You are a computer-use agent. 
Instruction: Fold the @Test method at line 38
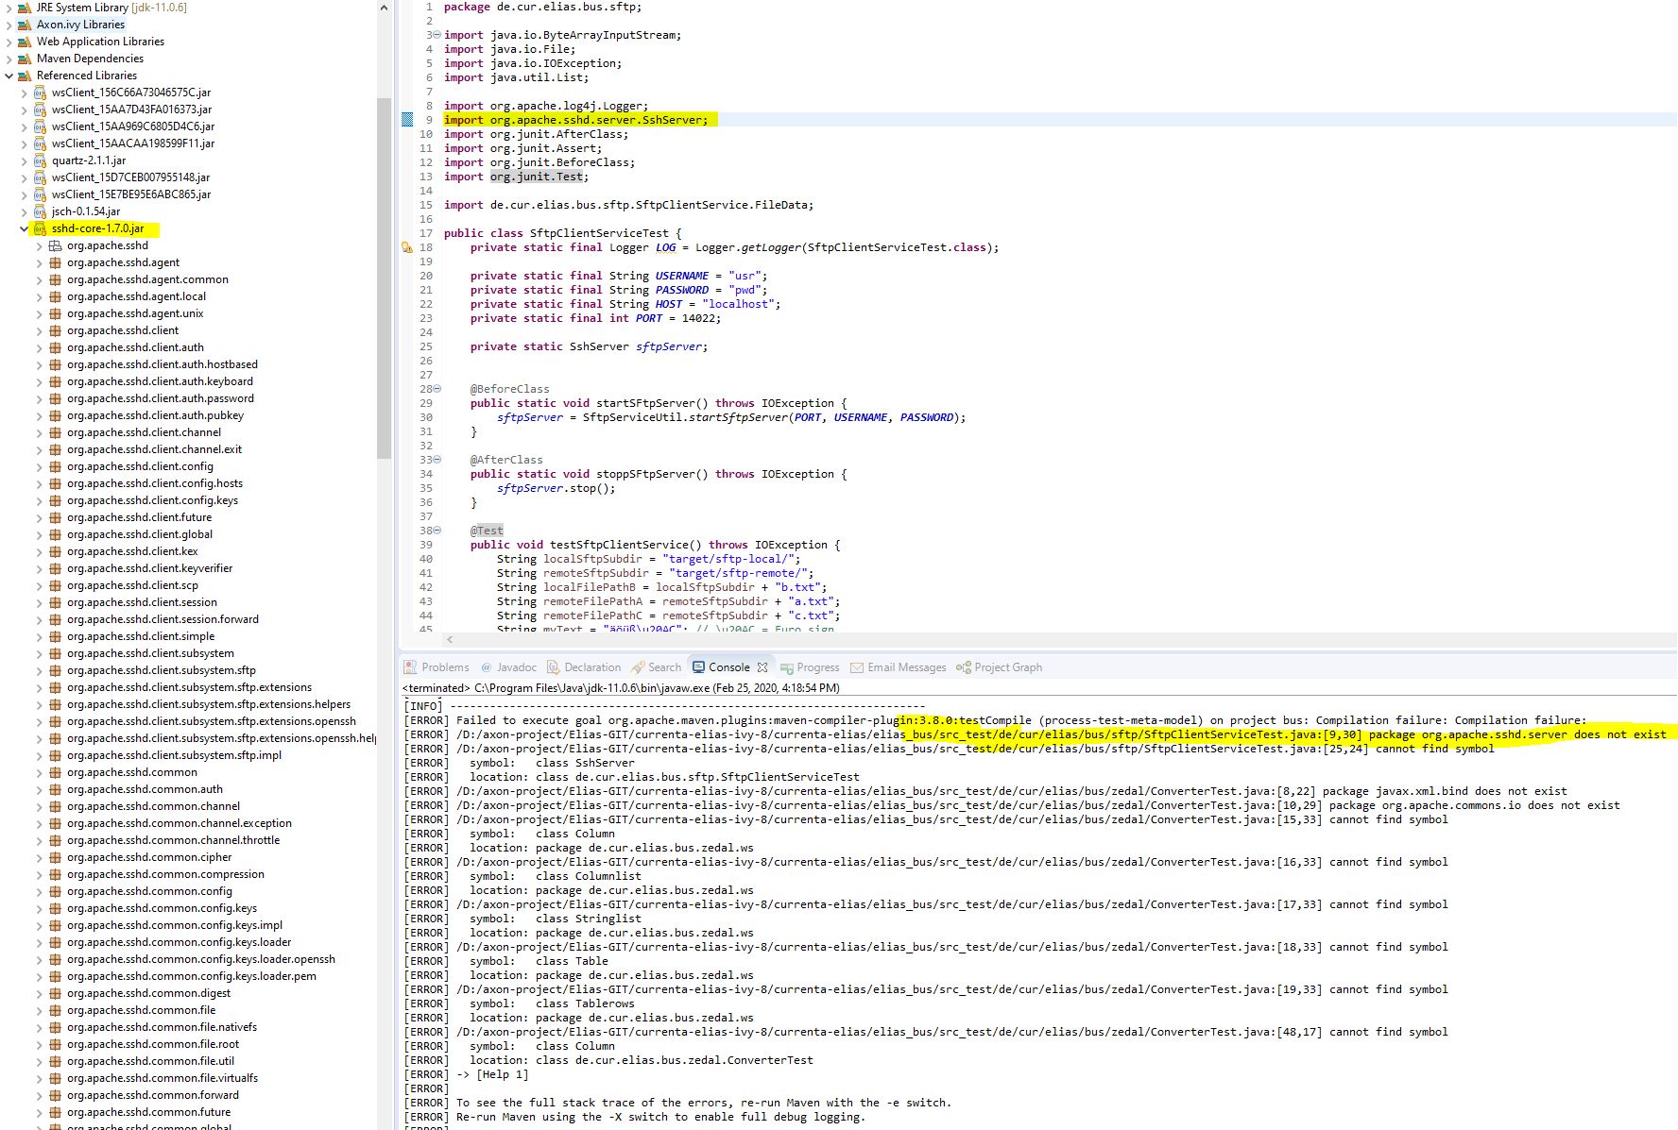(437, 531)
